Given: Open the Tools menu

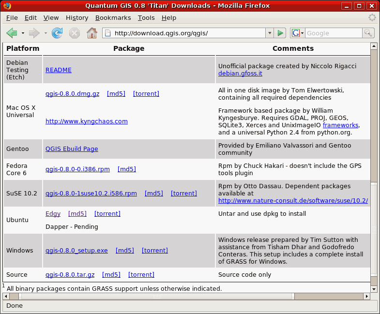Looking at the screenshot, I should pos(146,18).
